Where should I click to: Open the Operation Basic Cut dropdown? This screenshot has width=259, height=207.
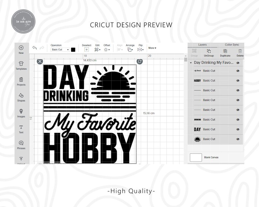[60, 50]
